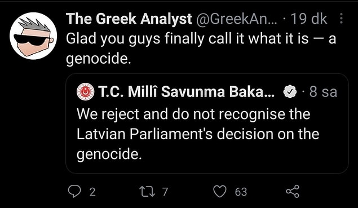Click the main tweet text about genocide
The width and height of the screenshot is (358, 208).
[x=201, y=48]
